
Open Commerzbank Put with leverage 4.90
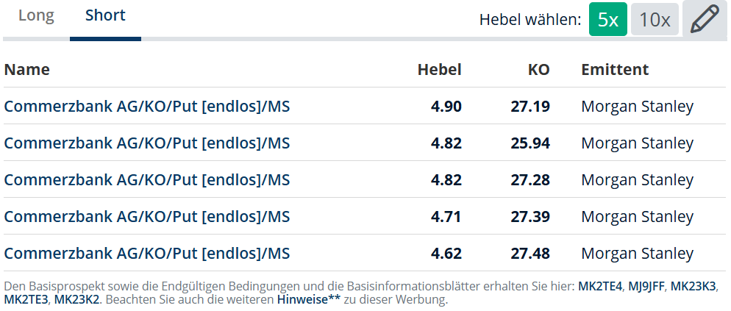[147, 107]
